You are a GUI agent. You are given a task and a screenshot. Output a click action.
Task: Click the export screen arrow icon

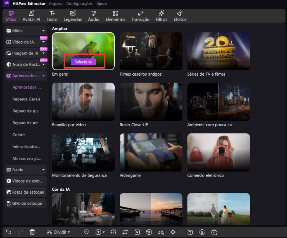(214, 232)
